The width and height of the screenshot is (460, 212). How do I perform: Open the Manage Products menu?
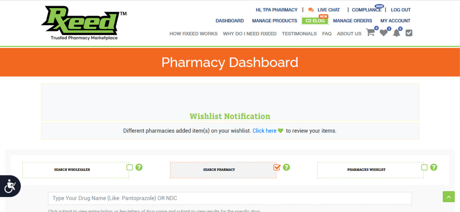click(274, 21)
